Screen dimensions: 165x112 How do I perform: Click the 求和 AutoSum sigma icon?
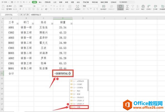click(127, 7)
